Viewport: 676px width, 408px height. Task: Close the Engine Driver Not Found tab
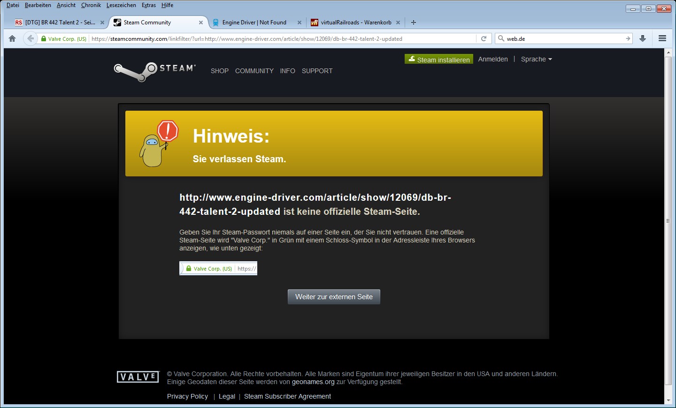300,23
